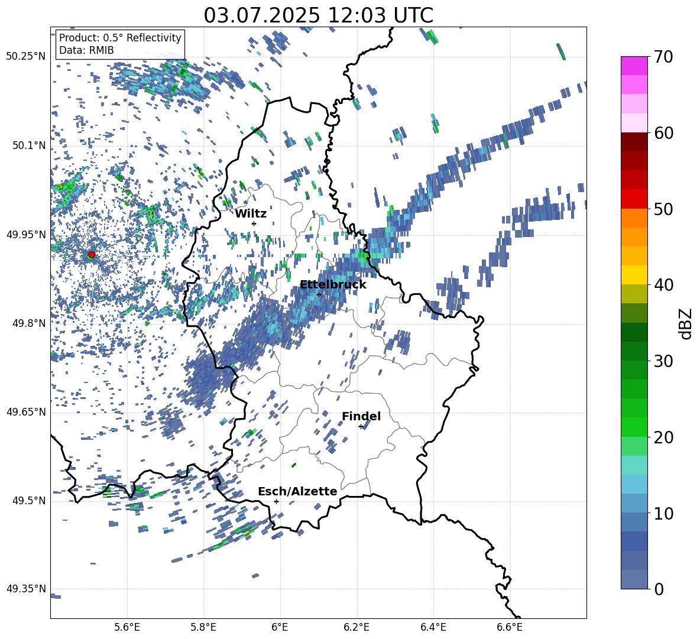
Task: Click the 5.6°E longitude label
Action: click(x=127, y=627)
